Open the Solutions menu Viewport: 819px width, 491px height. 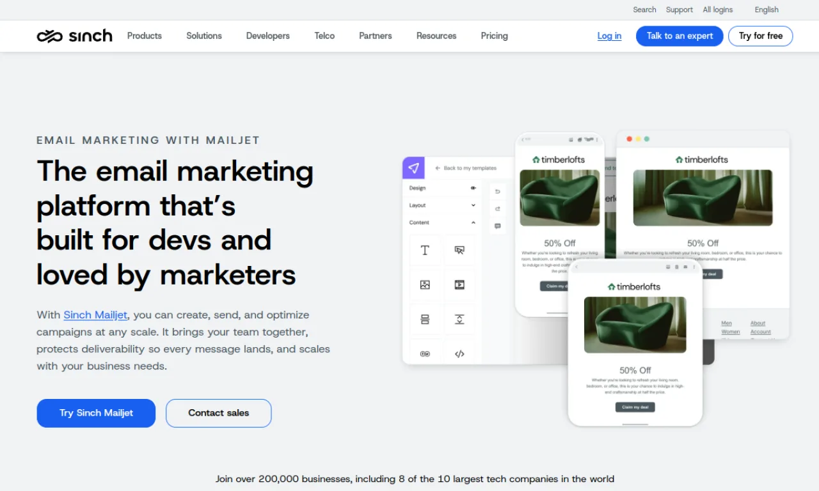coord(204,36)
